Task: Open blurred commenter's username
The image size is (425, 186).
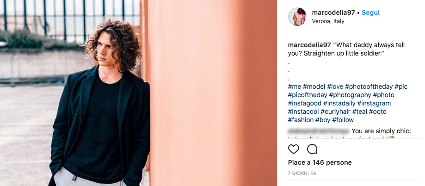Action: tap(319, 131)
